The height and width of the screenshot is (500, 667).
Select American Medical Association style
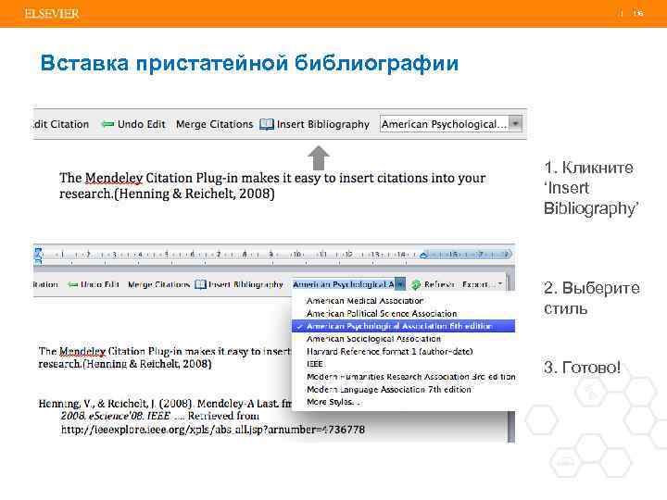pos(365,301)
